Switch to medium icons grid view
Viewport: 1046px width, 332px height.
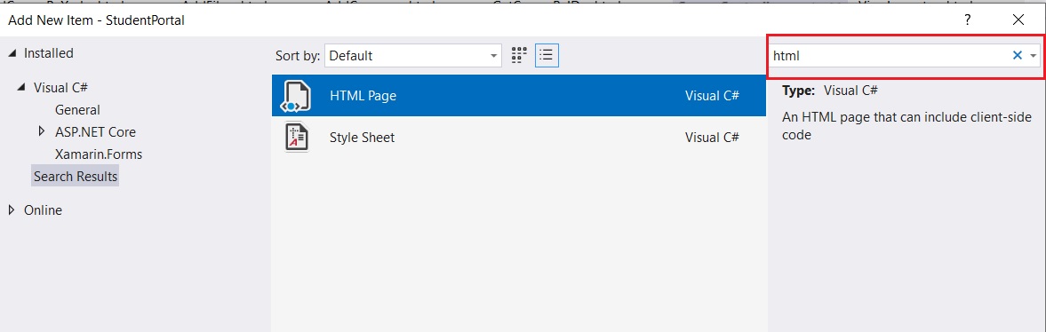coord(519,55)
